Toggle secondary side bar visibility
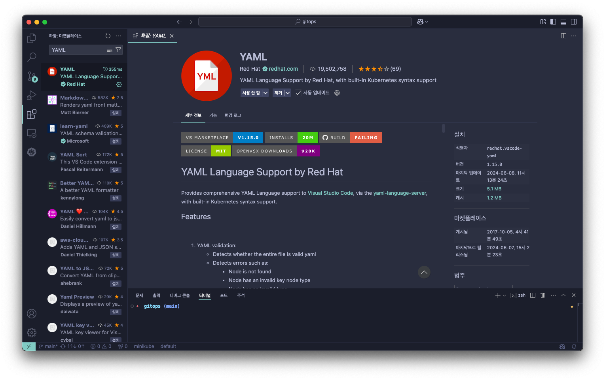 pyautogui.click(x=574, y=22)
